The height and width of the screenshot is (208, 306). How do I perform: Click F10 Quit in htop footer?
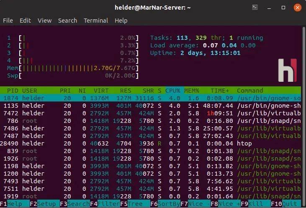[286, 204]
